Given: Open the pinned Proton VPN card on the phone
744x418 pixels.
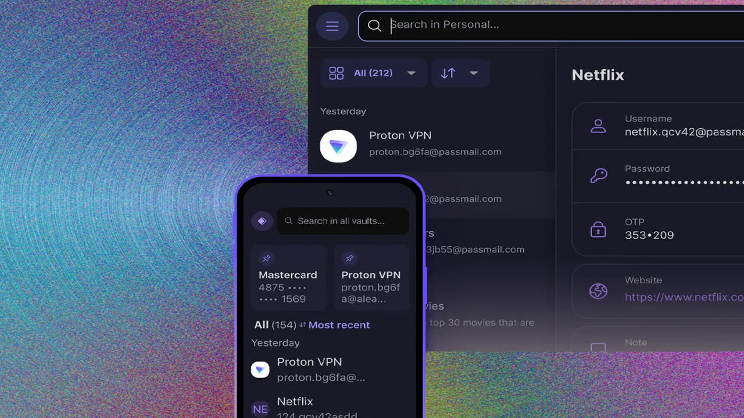Looking at the screenshot, I should pyautogui.click(x=372, y=278).
